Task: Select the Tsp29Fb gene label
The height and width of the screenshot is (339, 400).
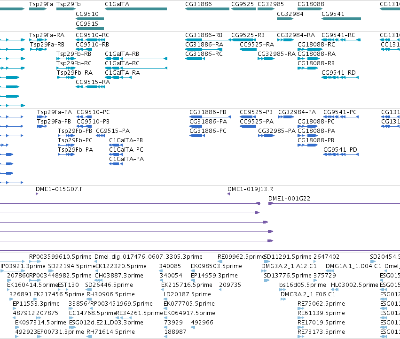Action: [x=68, y=4]
